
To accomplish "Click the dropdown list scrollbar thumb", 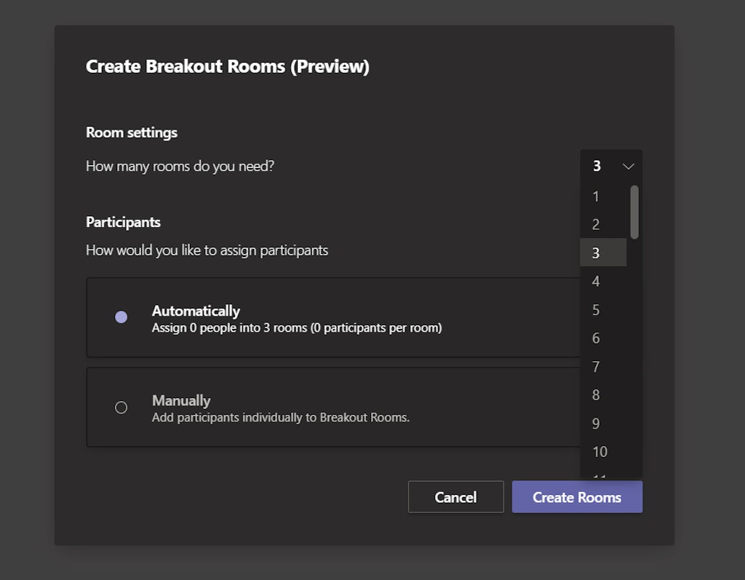I will (634, 211).
